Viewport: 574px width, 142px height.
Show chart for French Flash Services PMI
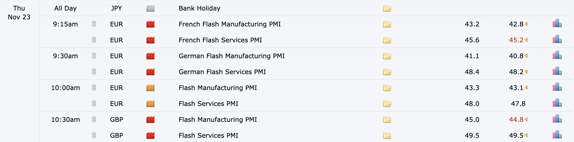tap(557, 39)
